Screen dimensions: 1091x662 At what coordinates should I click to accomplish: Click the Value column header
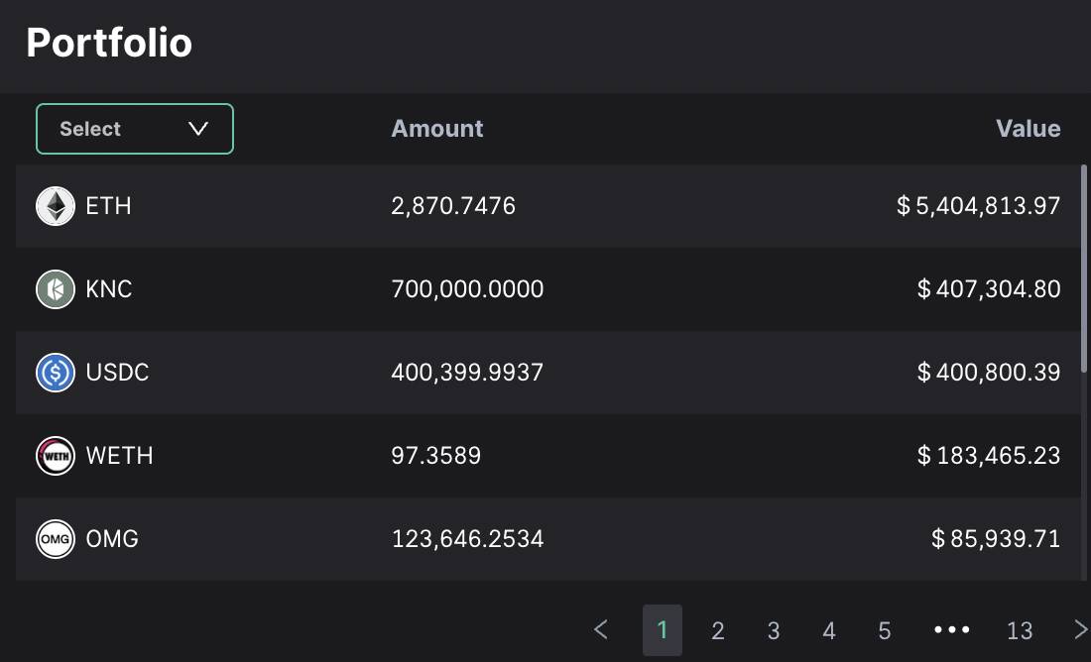click(x=1029, y=129)
